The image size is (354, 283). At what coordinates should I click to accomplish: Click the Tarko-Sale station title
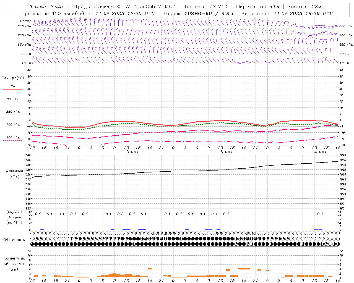[x=46, y=7]
